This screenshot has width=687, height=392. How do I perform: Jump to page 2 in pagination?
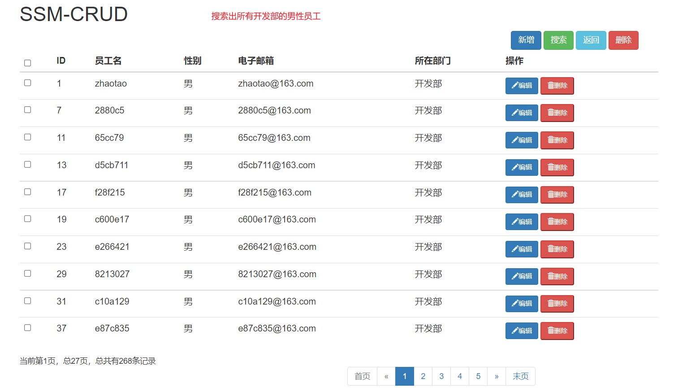(x=423, y=376)
